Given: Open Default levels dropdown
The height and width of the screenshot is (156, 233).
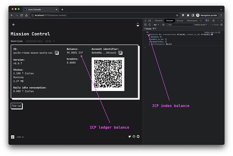Looking at the screenshot, I should (201, 25).
